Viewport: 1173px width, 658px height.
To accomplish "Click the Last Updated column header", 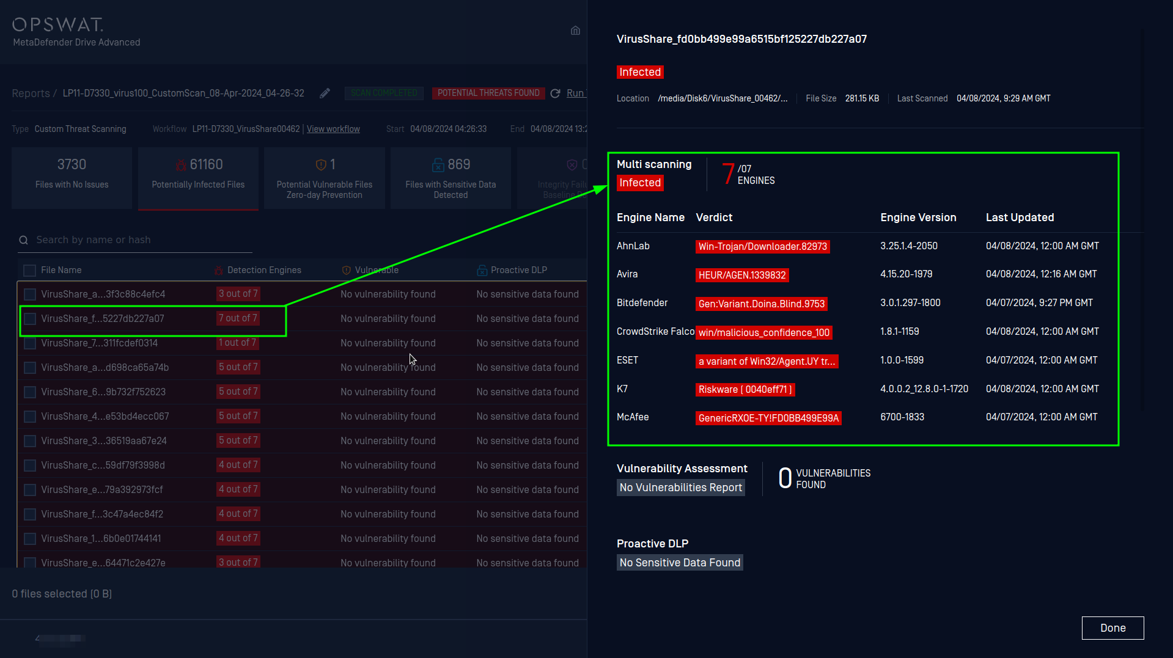I will [1020, 218].
